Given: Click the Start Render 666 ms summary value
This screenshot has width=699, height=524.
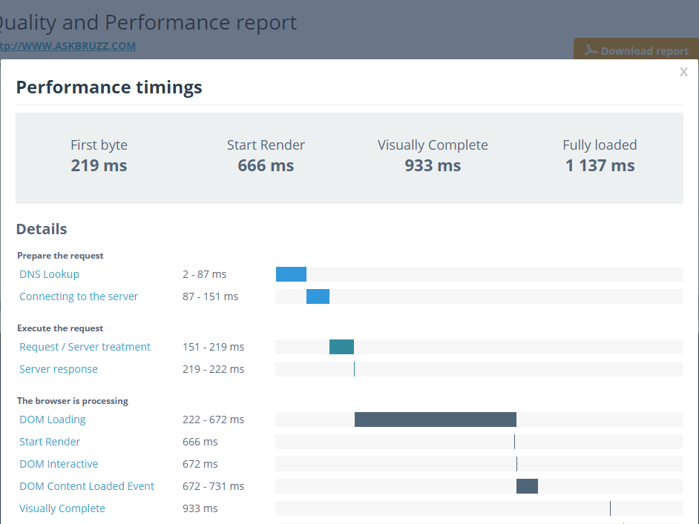Looking at the screenshot, I should point(266,165).
